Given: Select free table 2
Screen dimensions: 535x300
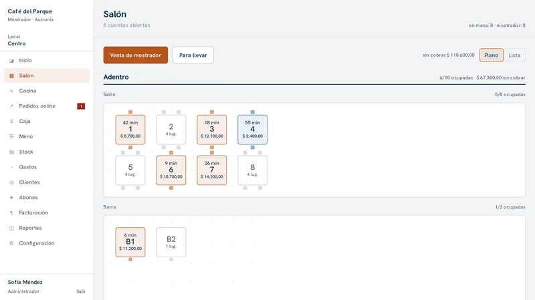Looking at the screenshot, I should 171,130.
